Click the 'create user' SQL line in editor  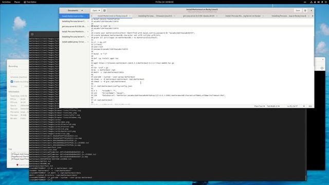[x=144, y=33]
